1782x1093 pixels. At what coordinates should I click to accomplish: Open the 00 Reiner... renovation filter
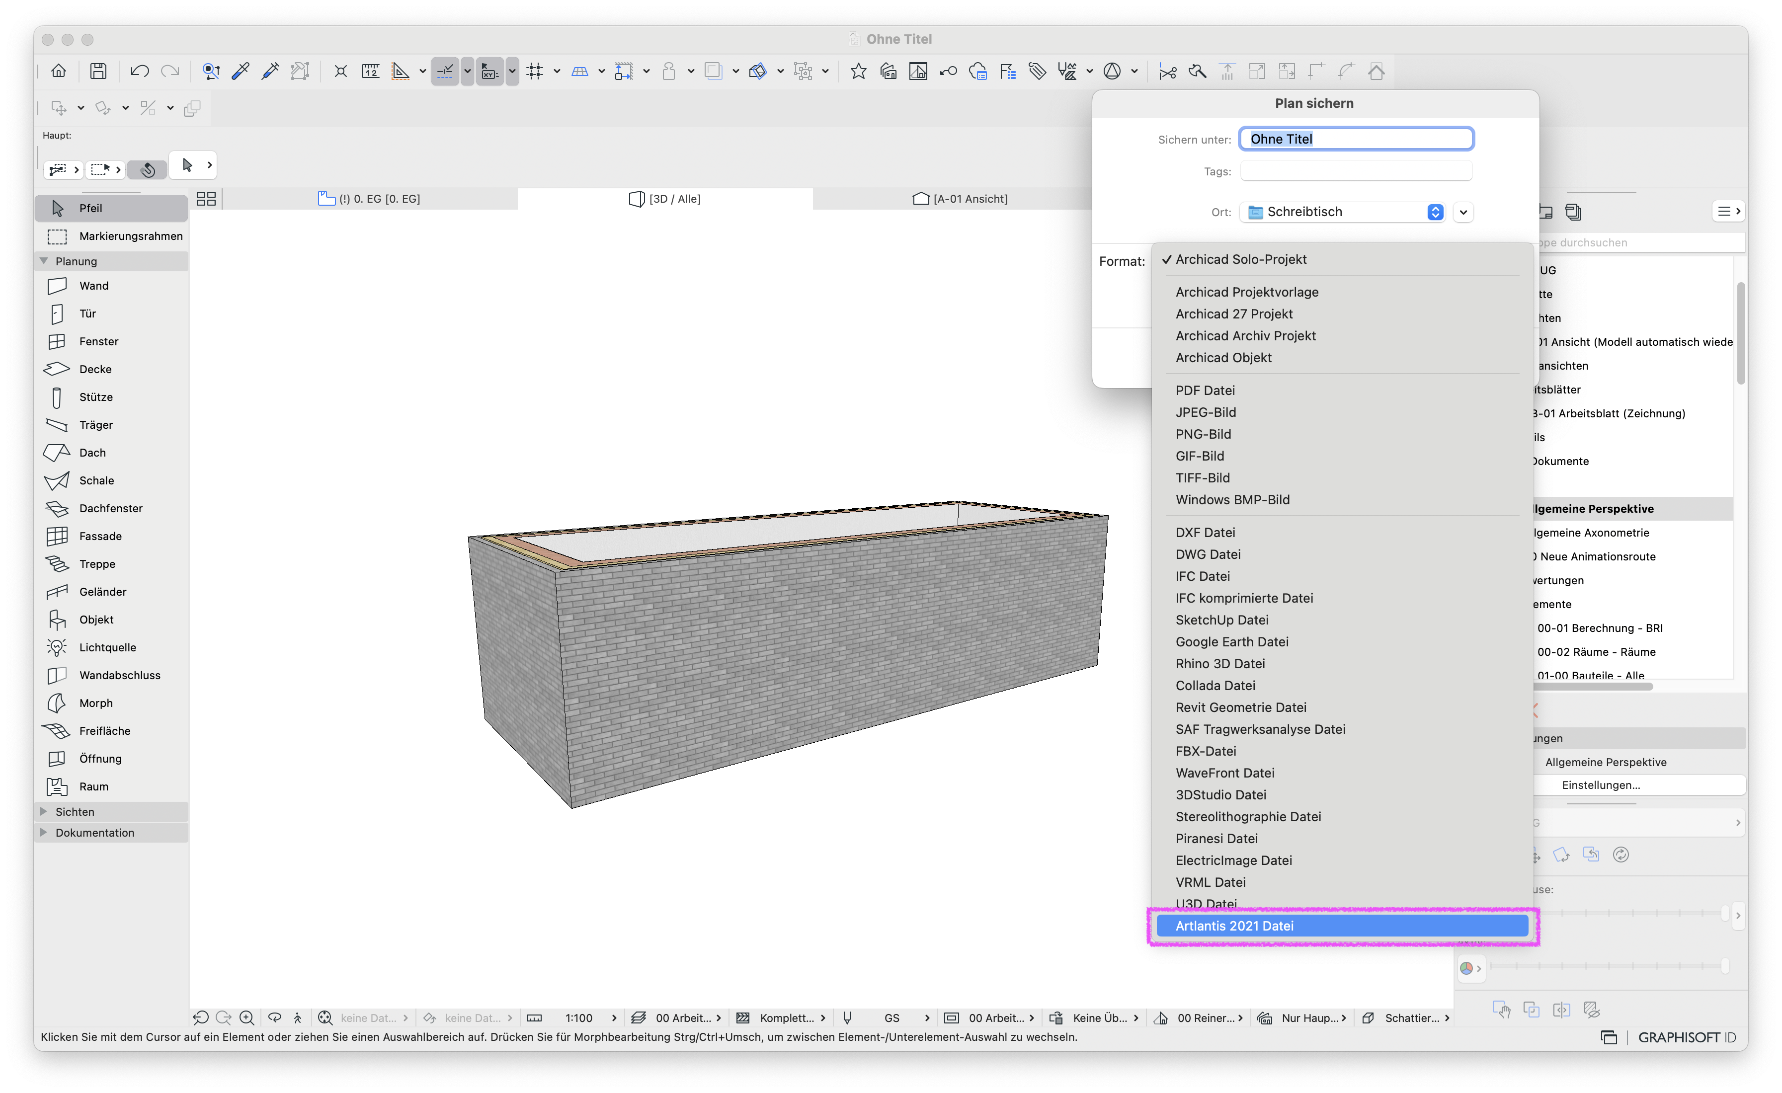(x=1199, y=1018)
